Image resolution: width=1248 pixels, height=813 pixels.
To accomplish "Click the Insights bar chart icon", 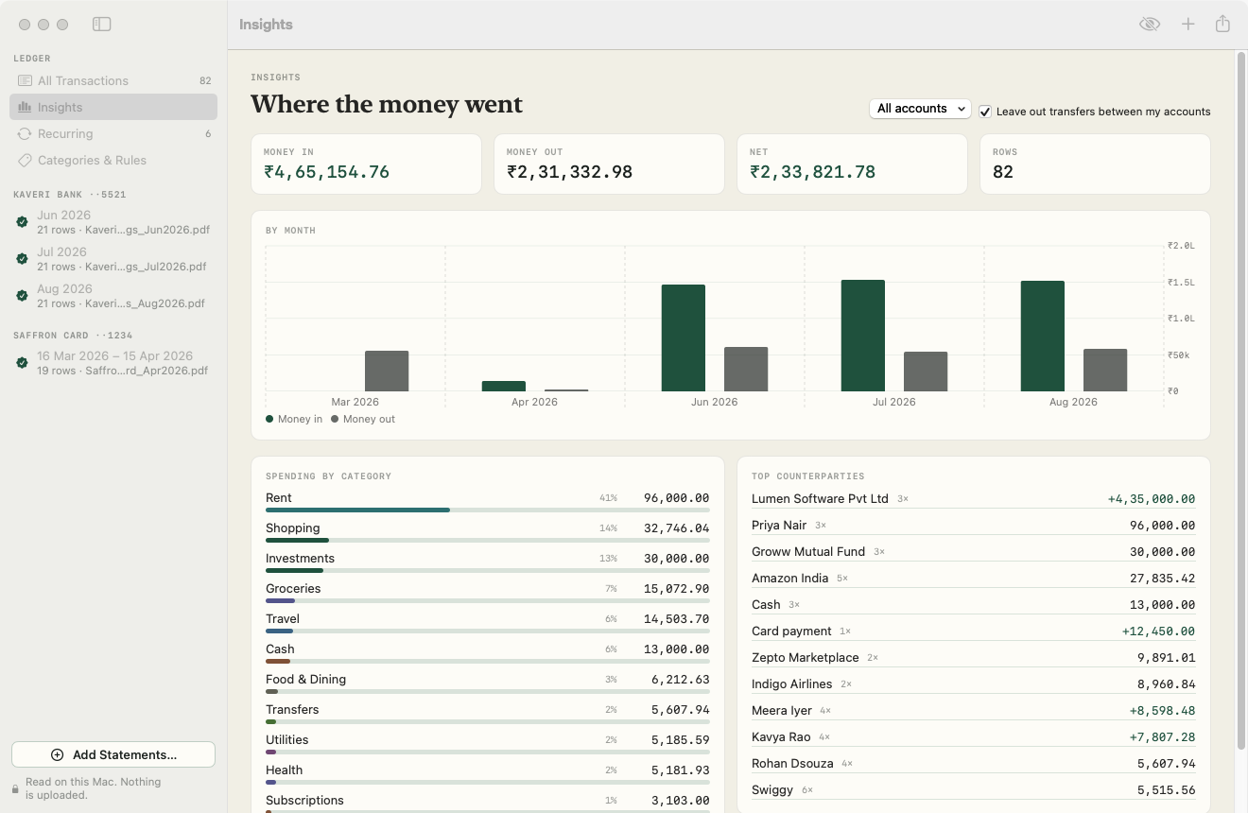I will (x=25, y=108).
